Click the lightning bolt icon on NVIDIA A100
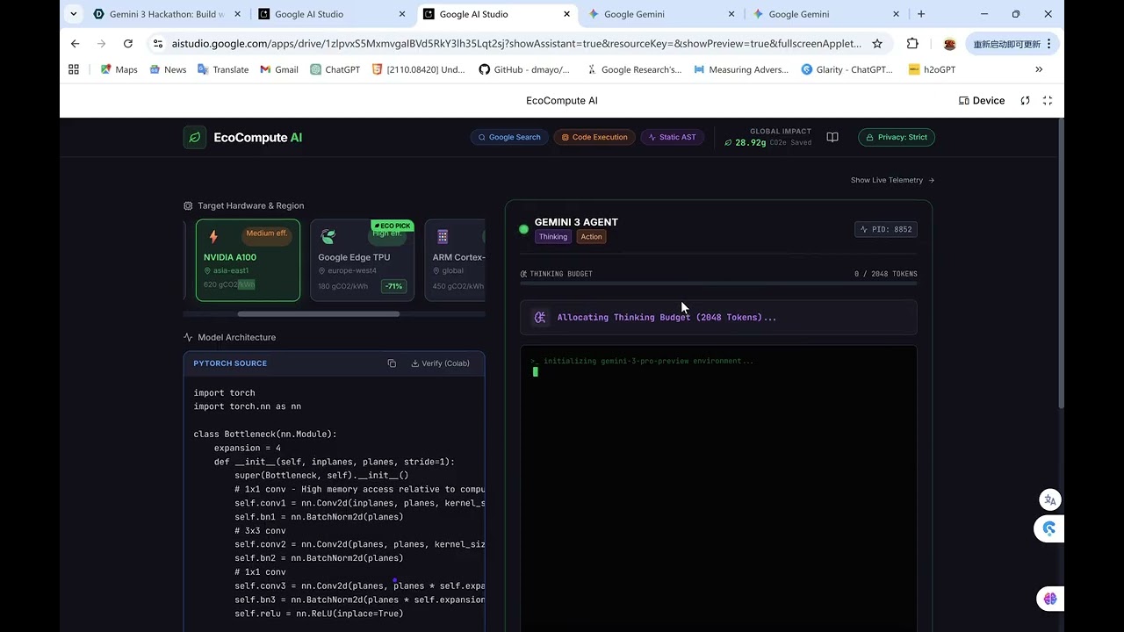This screenshot has width=1124, height=632. click(x=213, y=237)
